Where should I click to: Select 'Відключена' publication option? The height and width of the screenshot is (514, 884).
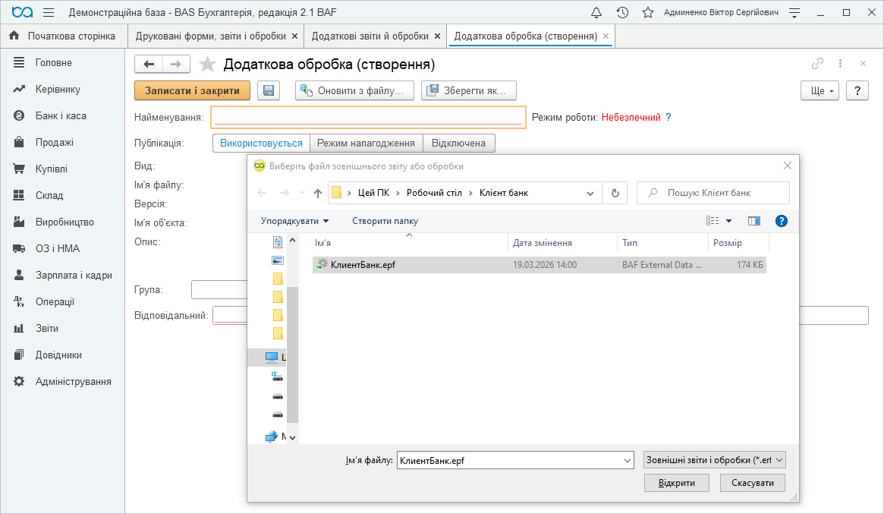coord(458,143)
